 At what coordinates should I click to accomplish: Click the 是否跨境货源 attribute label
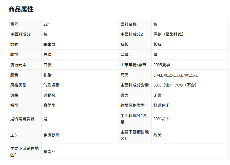pyautogui.click(x=22, y=119)
